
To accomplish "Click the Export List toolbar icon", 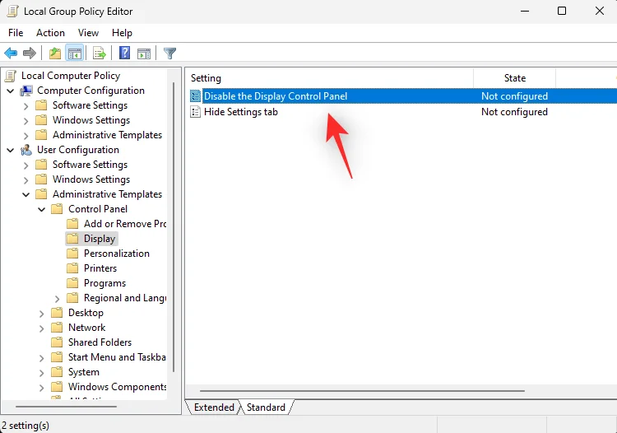I will 100,54.
